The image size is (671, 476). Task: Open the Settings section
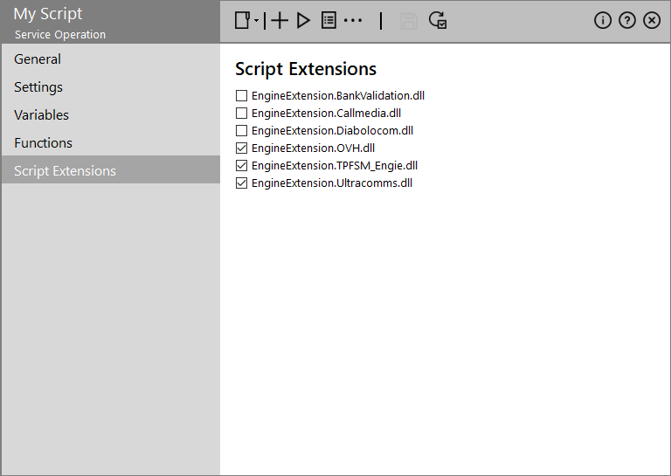point(110,86)
